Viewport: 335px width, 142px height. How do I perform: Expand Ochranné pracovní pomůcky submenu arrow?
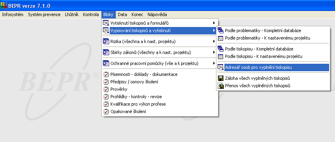[x=214, y=63]
